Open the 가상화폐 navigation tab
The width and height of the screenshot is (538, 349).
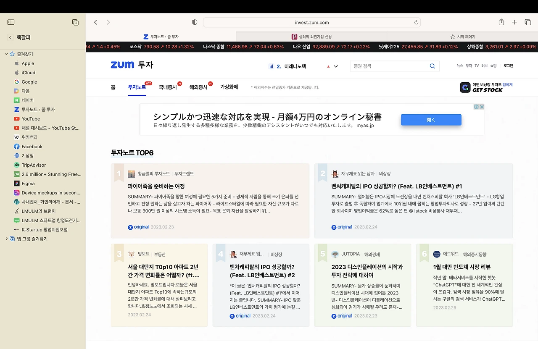point(229,87)
